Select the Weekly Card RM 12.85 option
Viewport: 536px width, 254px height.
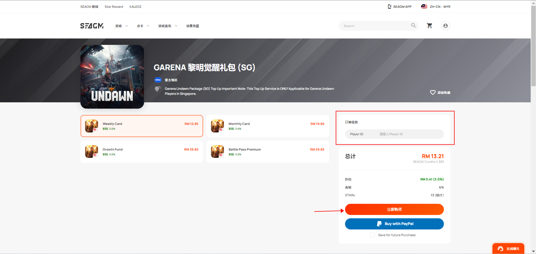(x=142, y=126)
